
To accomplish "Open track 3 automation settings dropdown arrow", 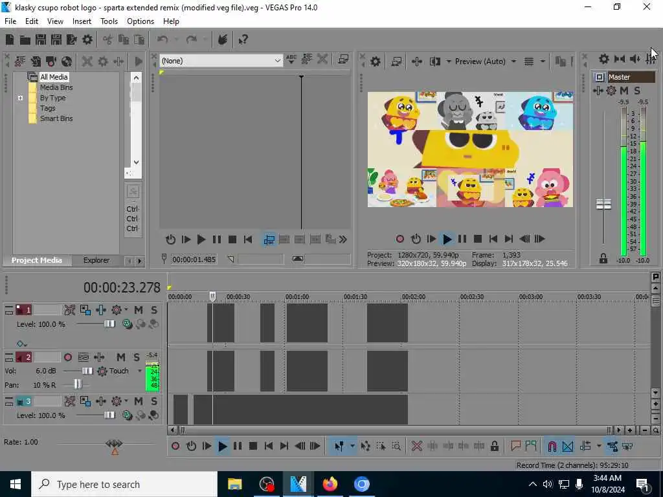I will pyautogui.click(x=126, y=401).
